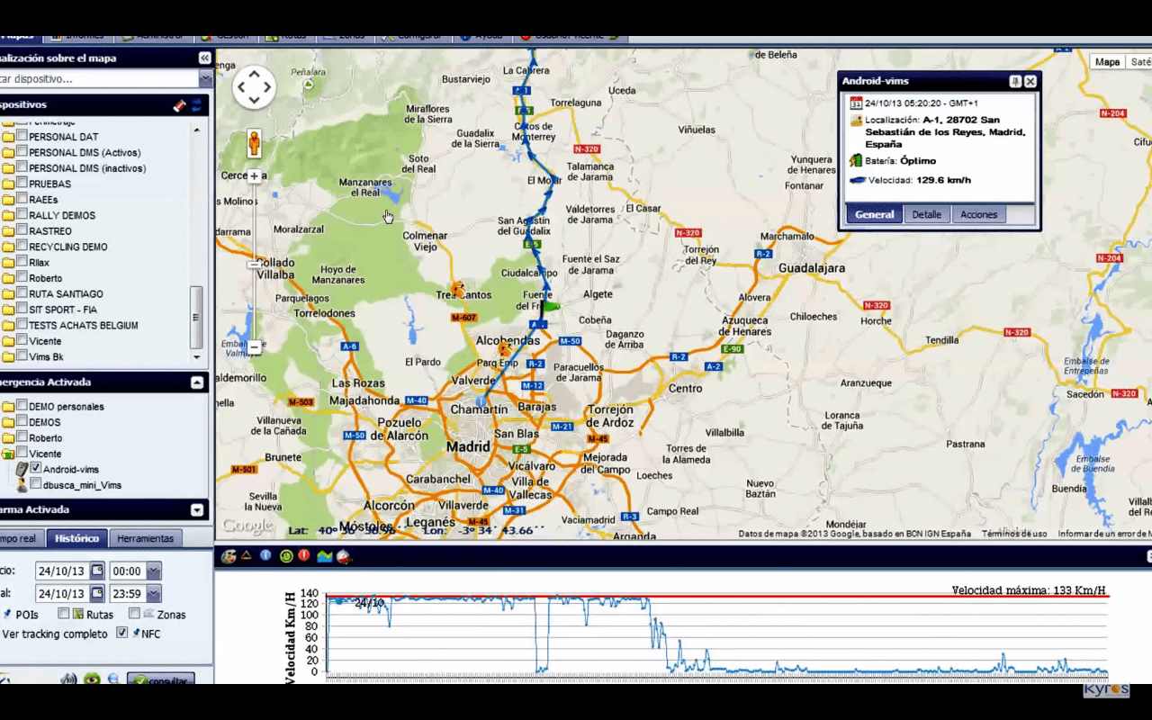
Task: Check the PERSONAL DAT group checkbox
Action: 22,136
